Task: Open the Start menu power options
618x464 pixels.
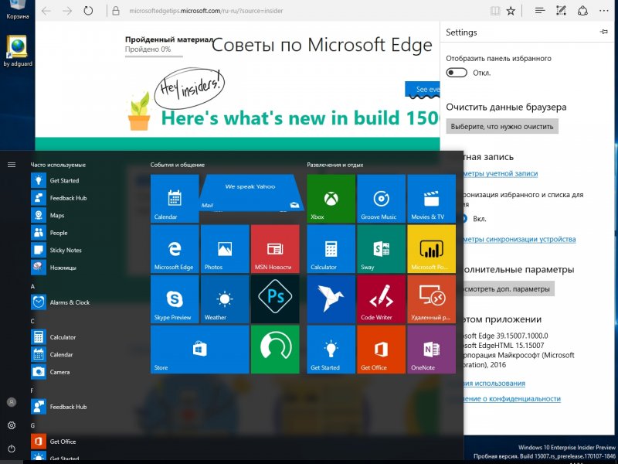Action: pos(12,449)
